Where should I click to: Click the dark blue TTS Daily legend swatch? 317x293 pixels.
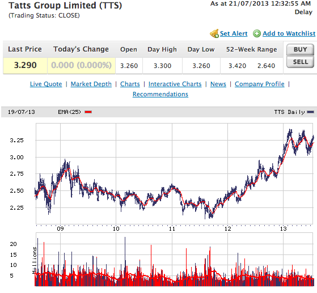pyautogui.click(x=310, y=112)
